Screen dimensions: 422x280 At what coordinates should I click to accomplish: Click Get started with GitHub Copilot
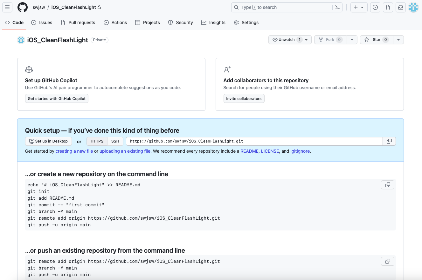(x=57, y=98)
